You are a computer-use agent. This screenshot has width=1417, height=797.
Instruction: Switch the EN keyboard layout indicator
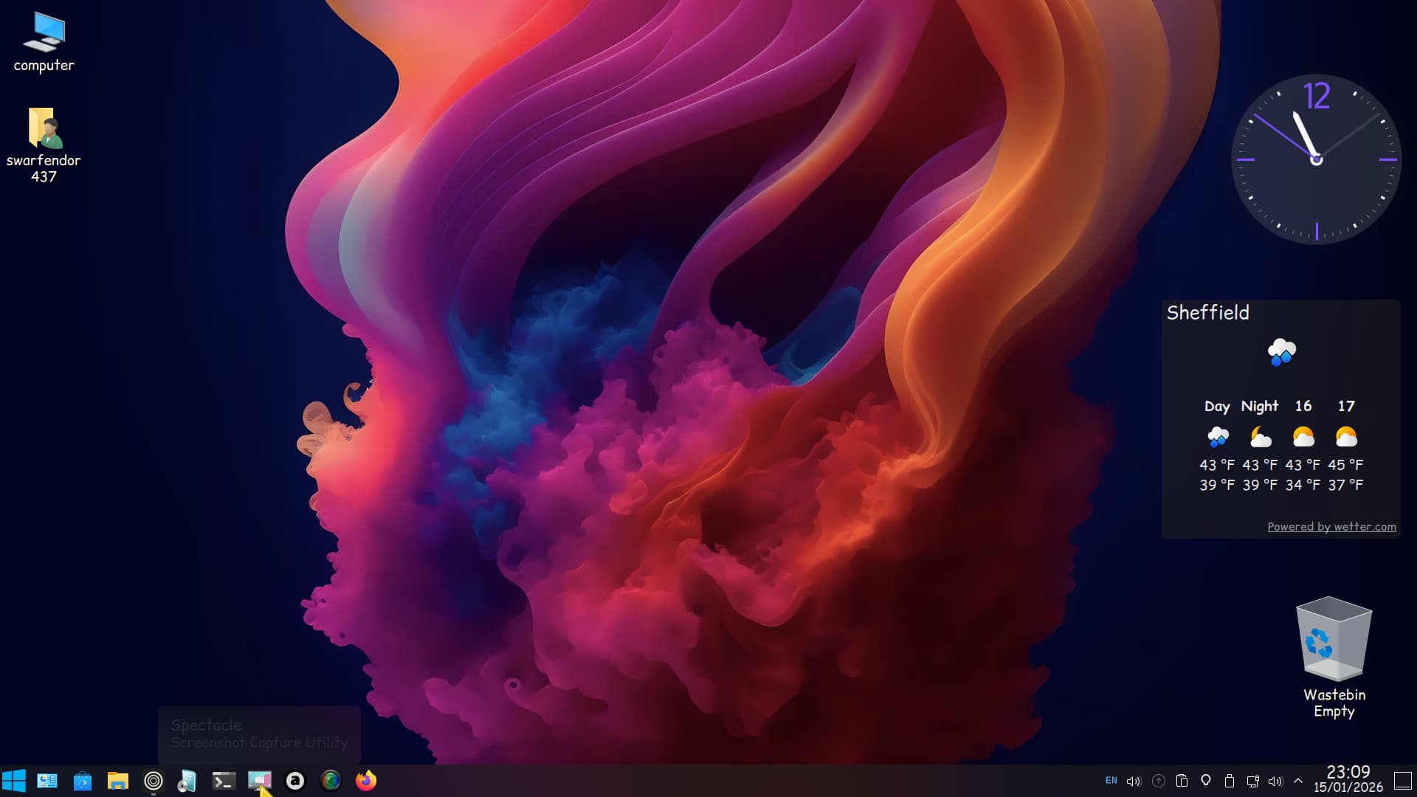click(x=1111, y=781)
